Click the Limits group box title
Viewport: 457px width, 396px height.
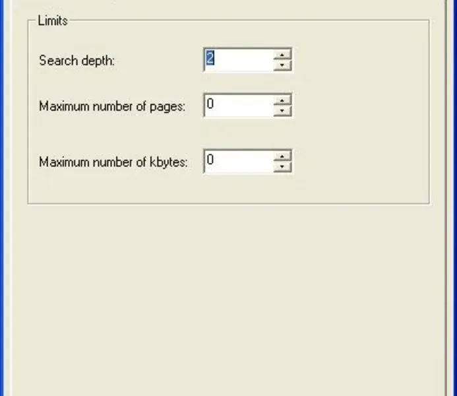pos(53,20)
